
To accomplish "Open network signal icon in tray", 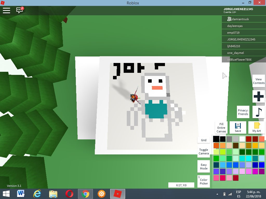I will pyautogui.click(x=230, y=194).
